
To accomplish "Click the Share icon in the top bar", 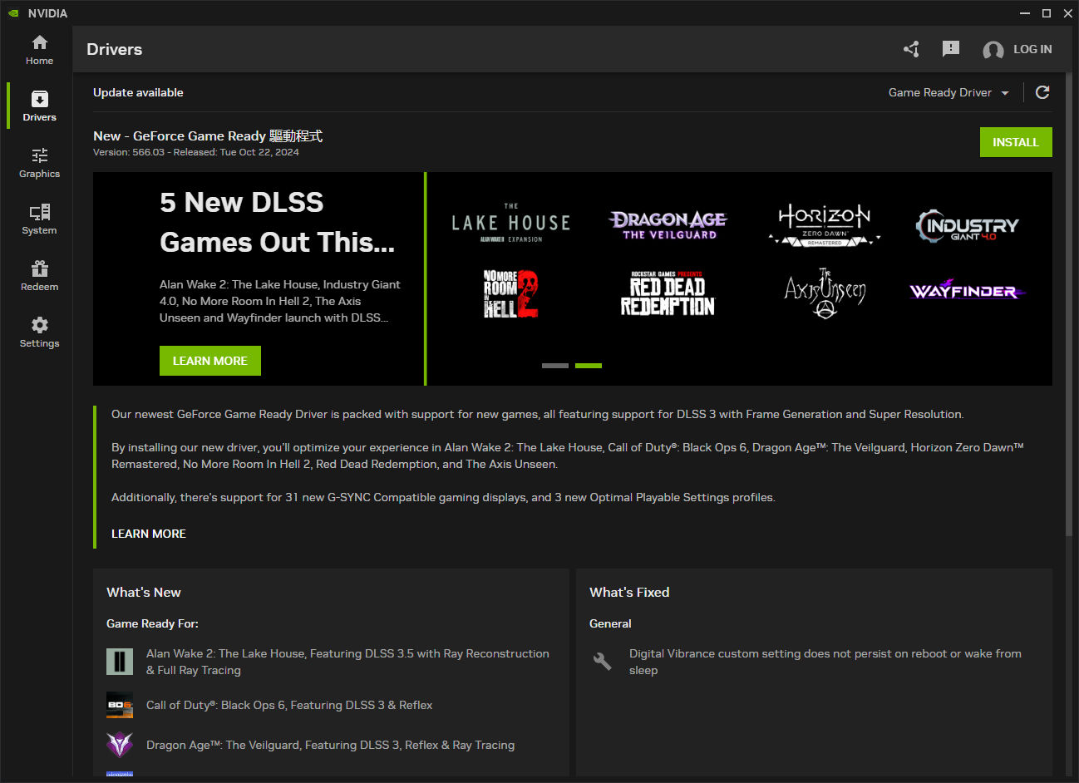I will click(x=911, y=49).
